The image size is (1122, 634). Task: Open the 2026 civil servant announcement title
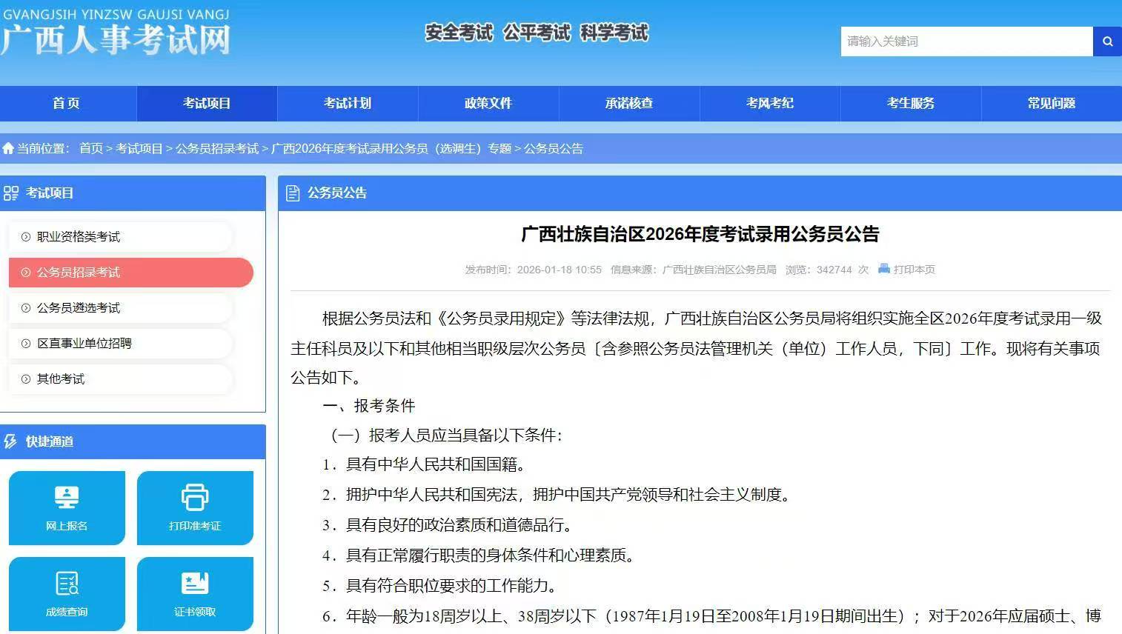pos(700,234)
